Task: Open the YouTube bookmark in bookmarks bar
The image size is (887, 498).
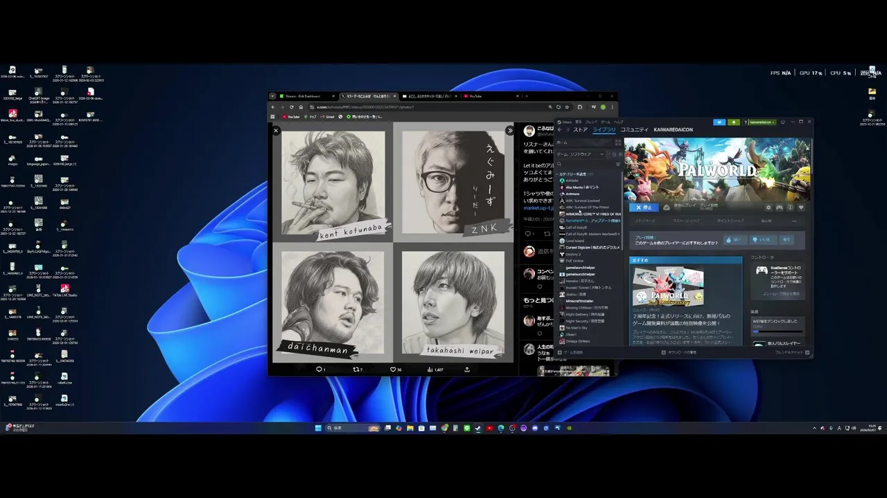Action: point(291,117)
